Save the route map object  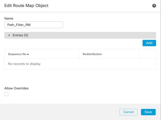point(148,112)
